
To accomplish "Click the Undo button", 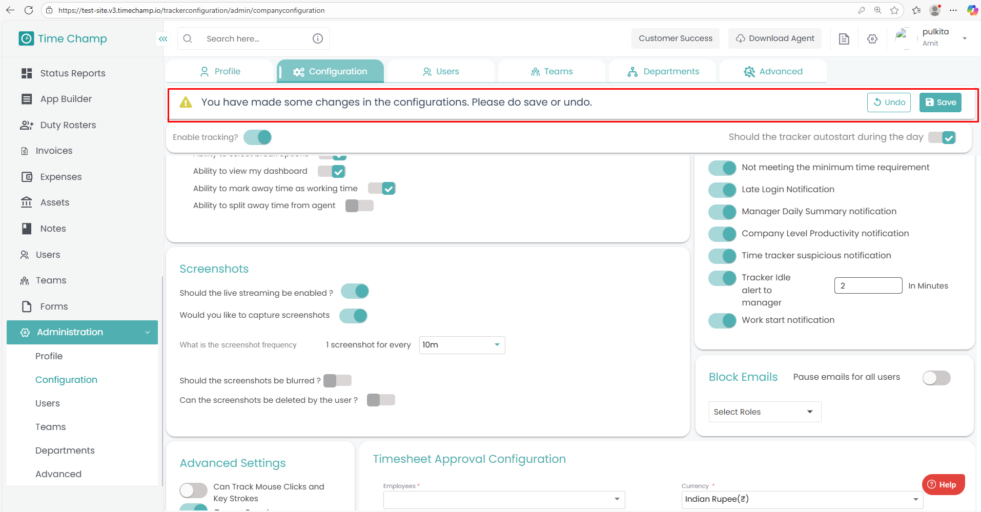I will [x=889, y=103].
